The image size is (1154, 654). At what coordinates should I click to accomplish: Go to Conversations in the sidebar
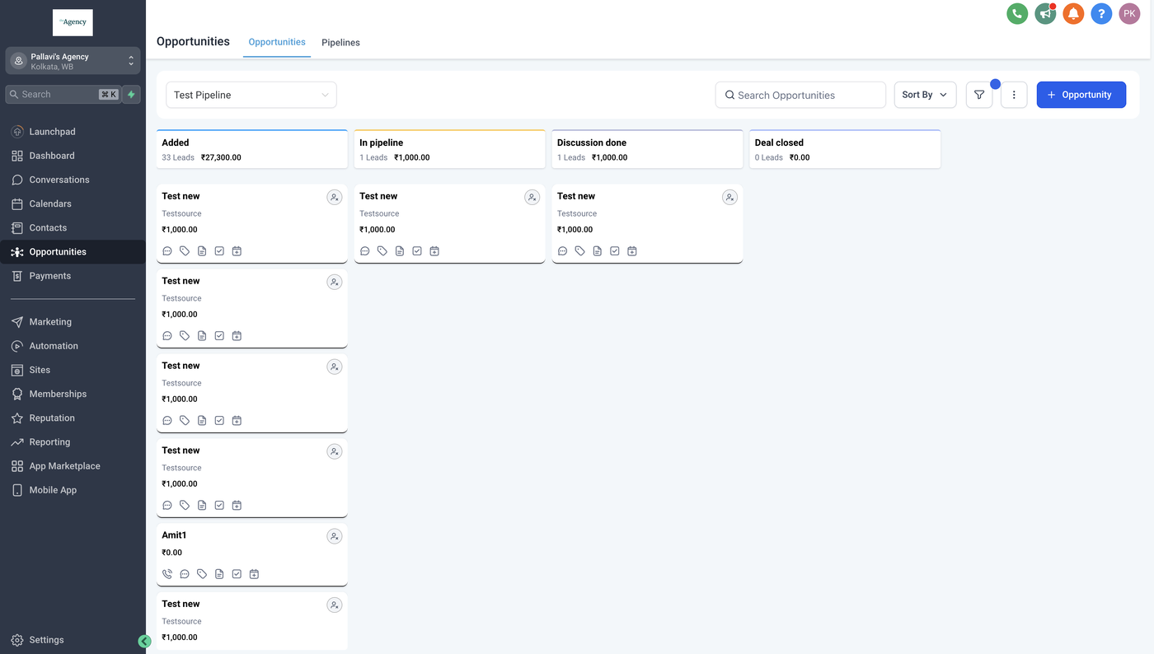(59, 180)
